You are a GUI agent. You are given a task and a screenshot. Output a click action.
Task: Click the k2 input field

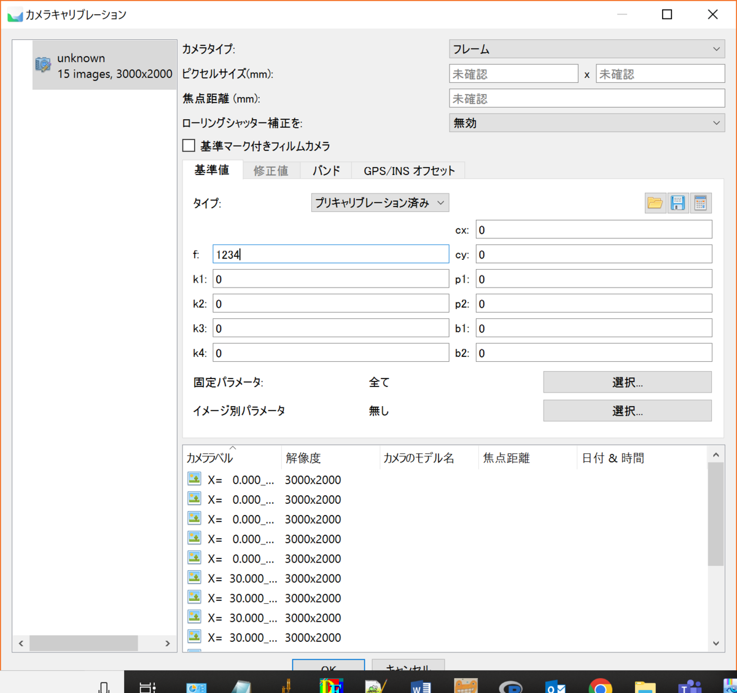coord(330,303)
